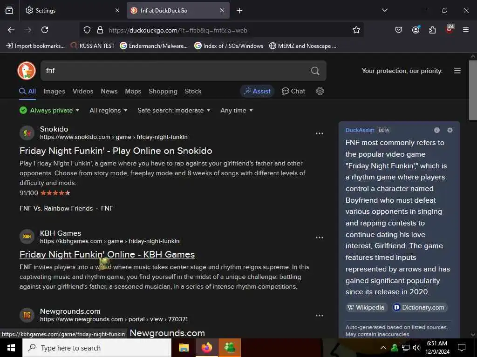Open the RUSSIAN TEST bookmark
This screenshot has width=477, height=357.
(x=93, y=46)
